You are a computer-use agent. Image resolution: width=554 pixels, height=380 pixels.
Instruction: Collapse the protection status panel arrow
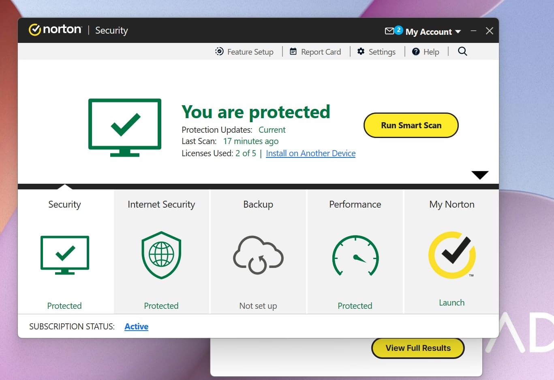[480, 174]
